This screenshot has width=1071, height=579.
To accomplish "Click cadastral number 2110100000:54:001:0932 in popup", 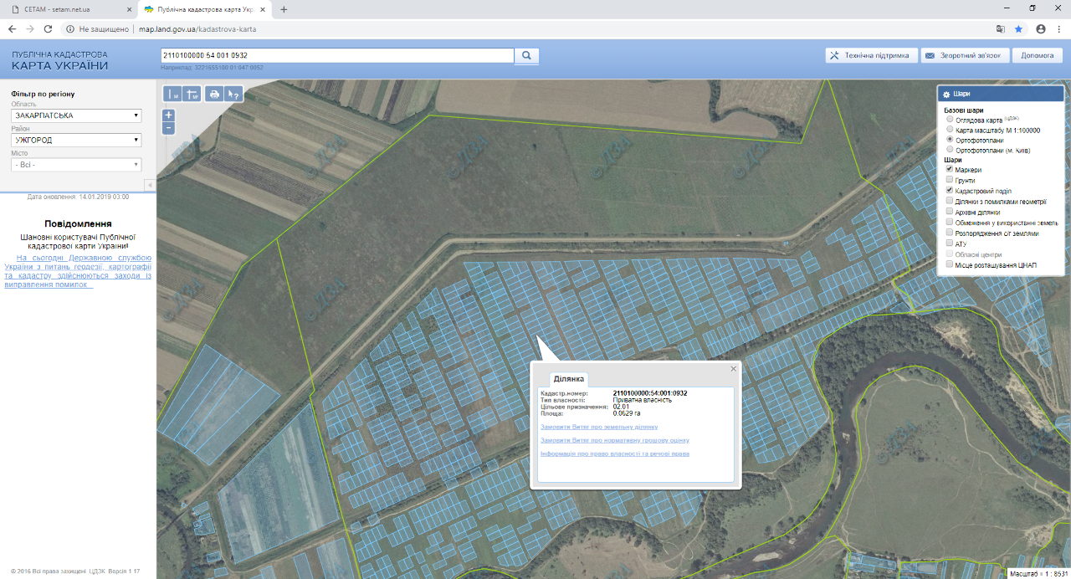I will tap(650, 393).
